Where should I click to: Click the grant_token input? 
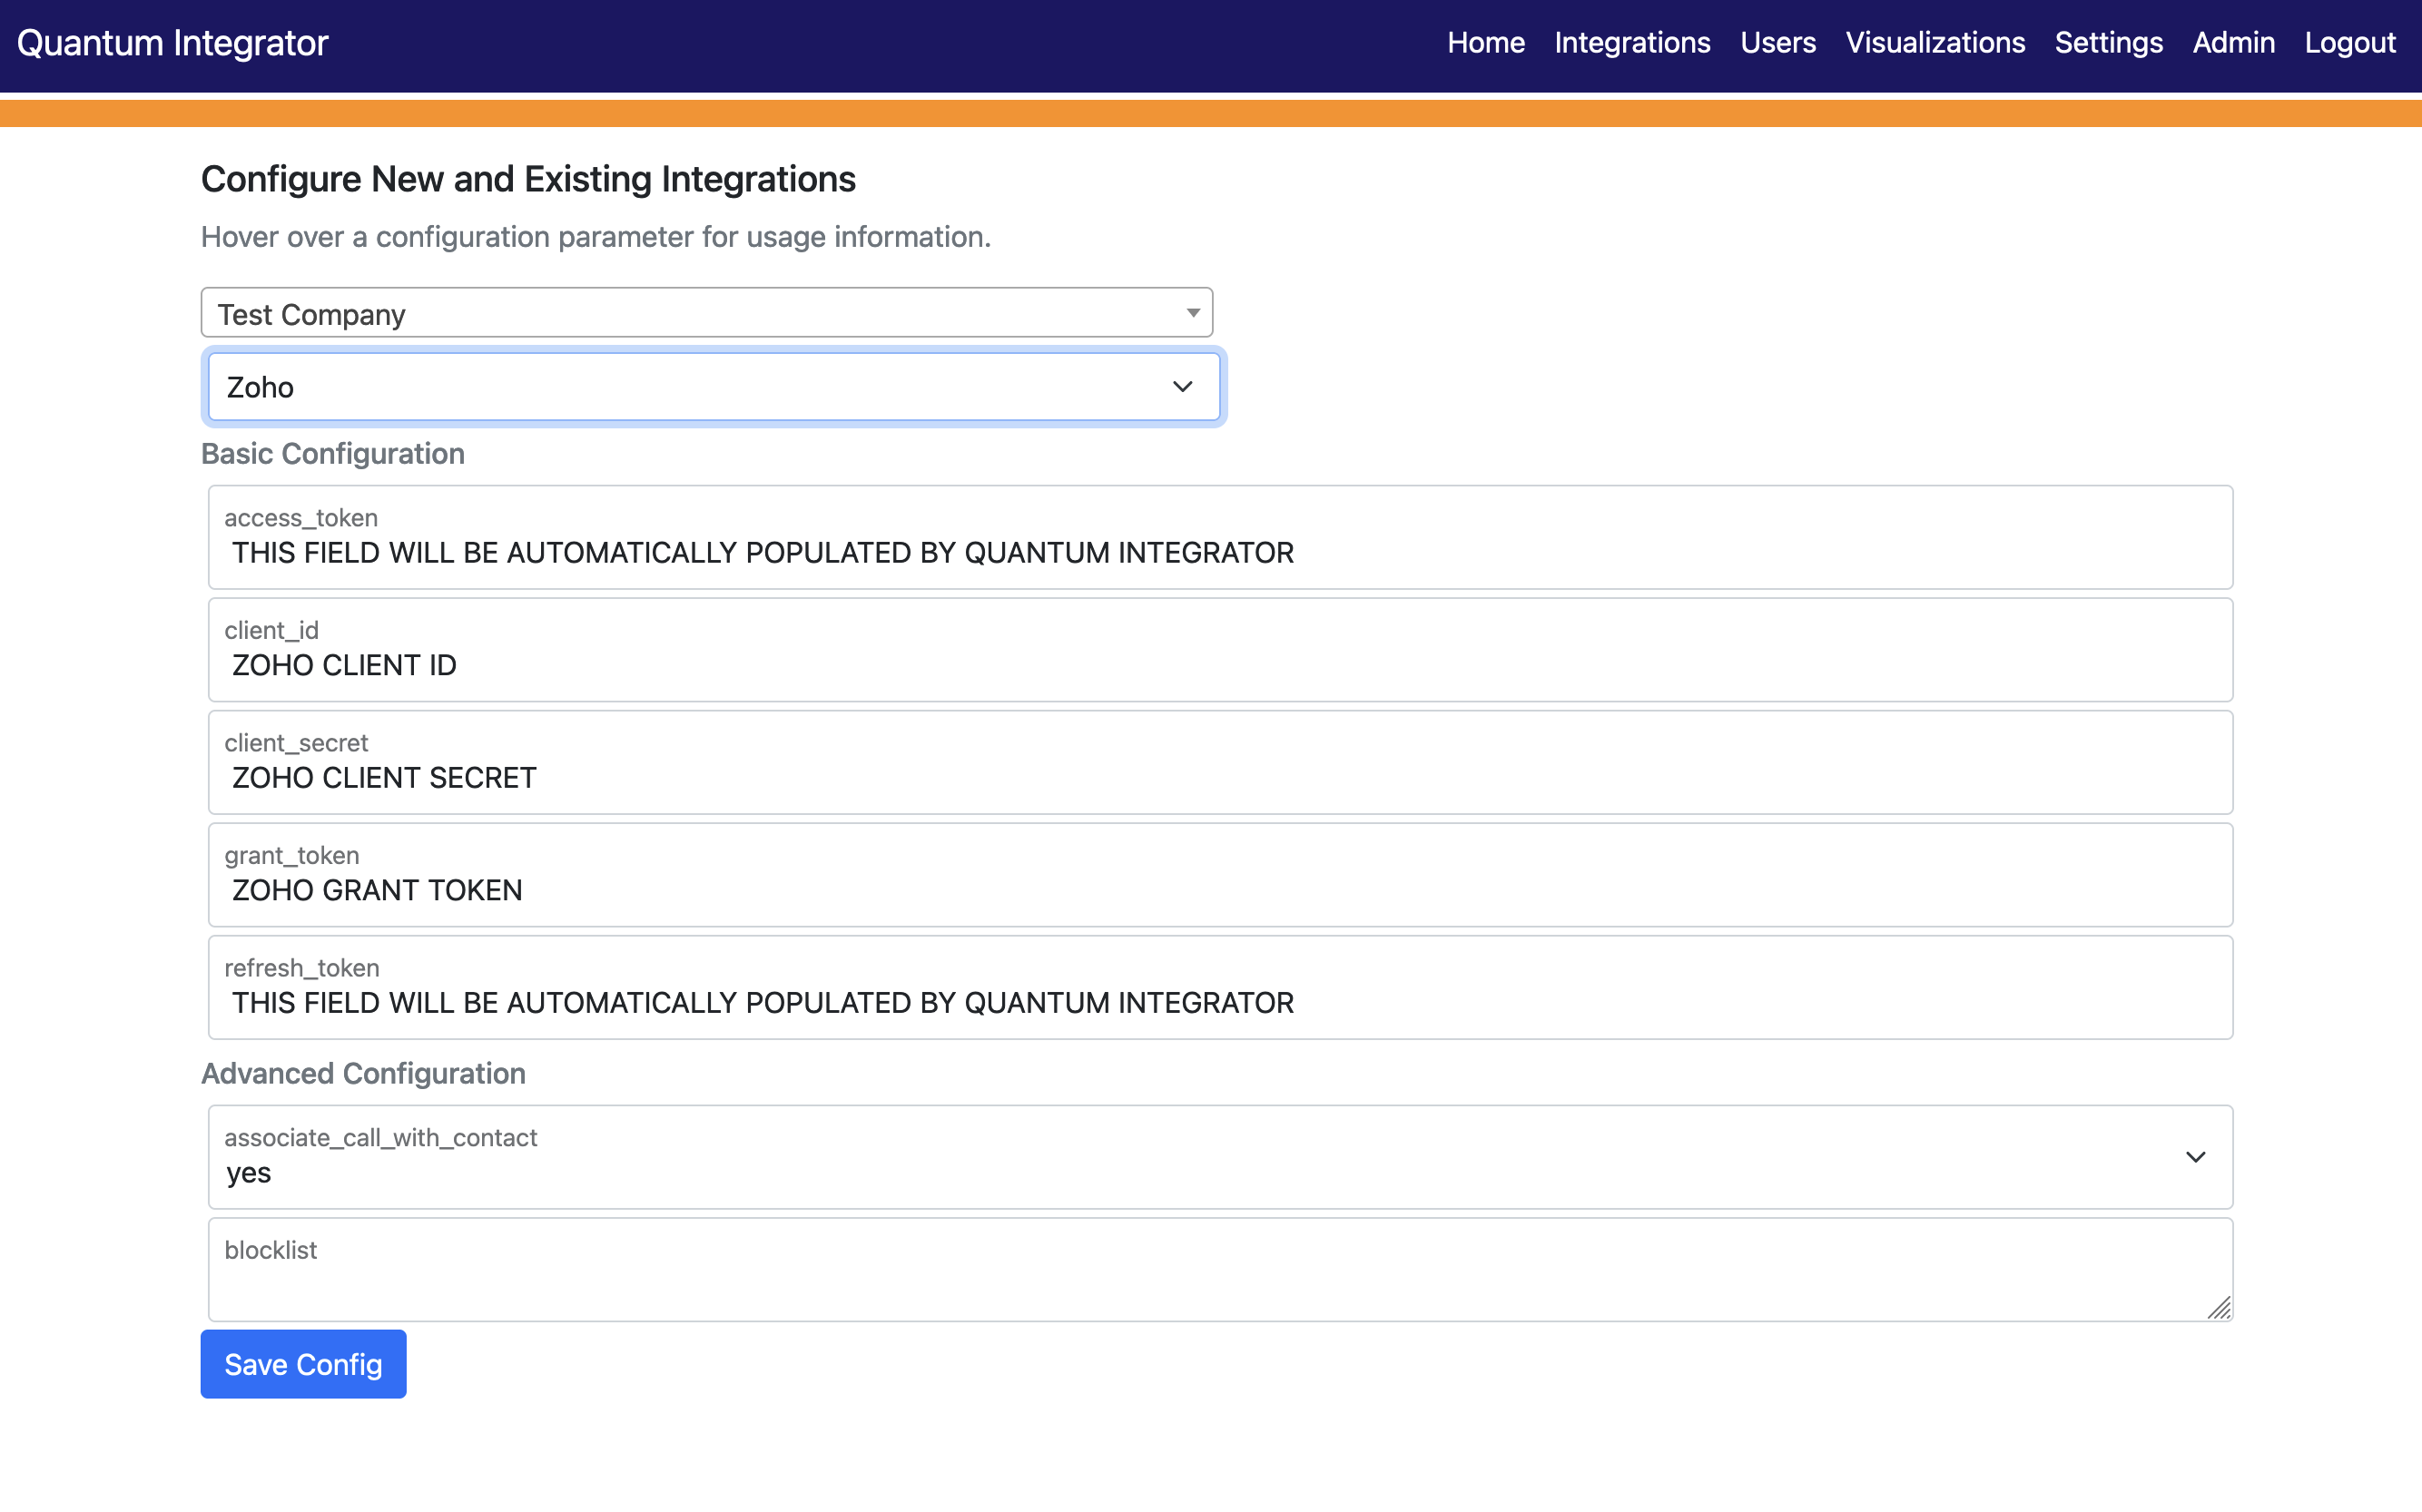tap(1218, 889)
